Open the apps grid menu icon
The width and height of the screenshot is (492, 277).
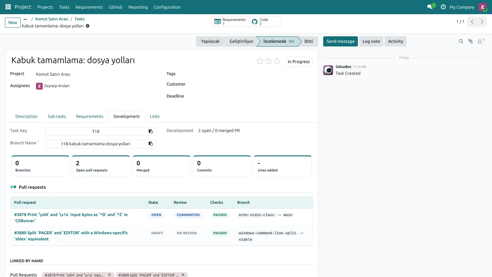tap(8, 7)
